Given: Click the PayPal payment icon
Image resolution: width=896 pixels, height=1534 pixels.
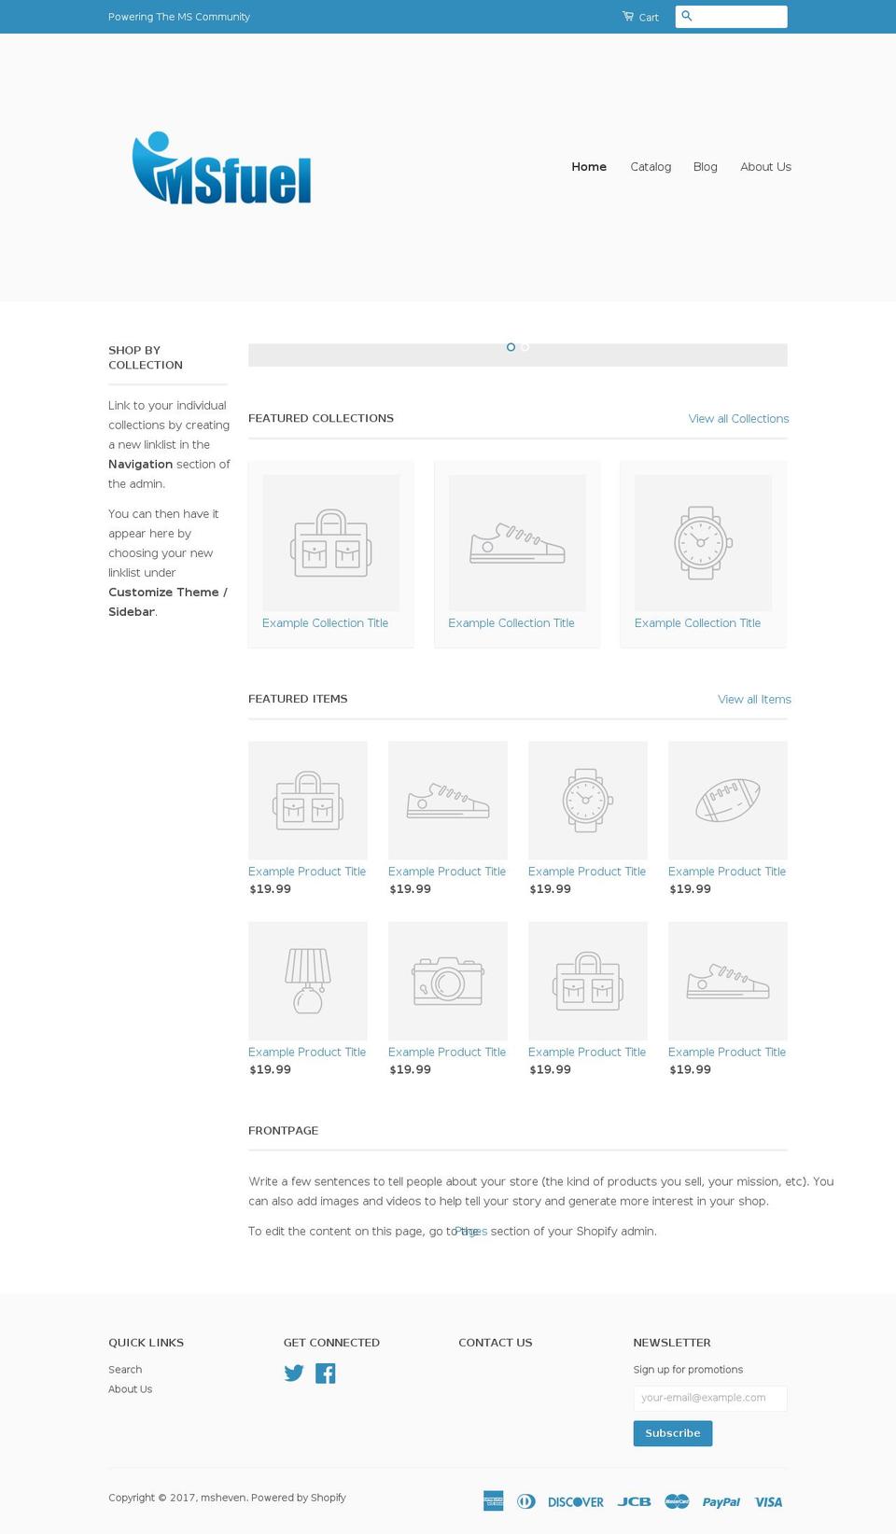Looking at the screenshot, I should pos(721,1501).
